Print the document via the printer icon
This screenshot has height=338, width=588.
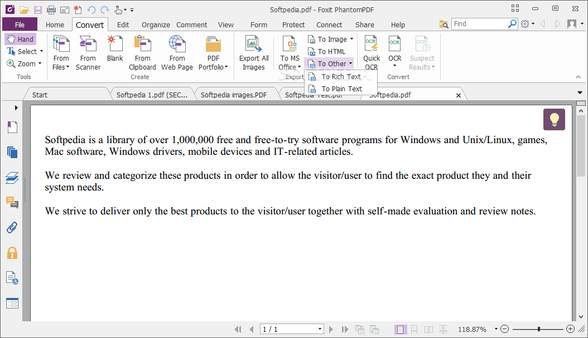tap(51, 9)
